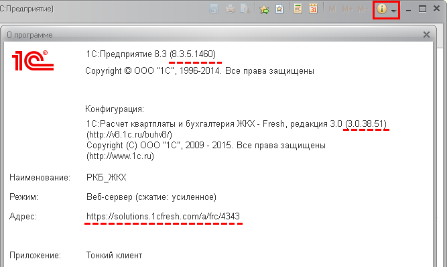This screenshot has height=267, width=447.
Task: Click the M+ memory add button
Action: 348,9
